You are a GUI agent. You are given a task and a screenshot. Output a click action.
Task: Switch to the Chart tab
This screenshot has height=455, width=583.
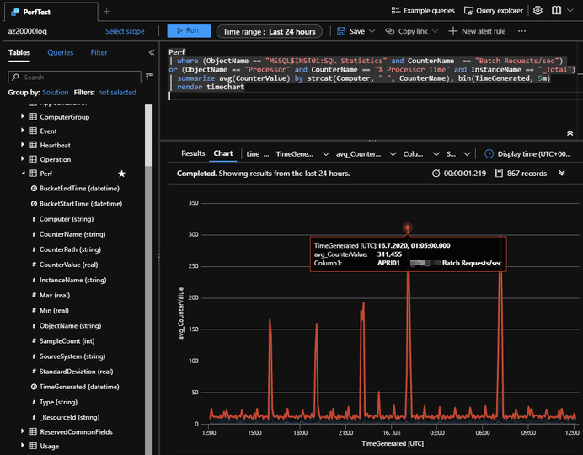223,153
